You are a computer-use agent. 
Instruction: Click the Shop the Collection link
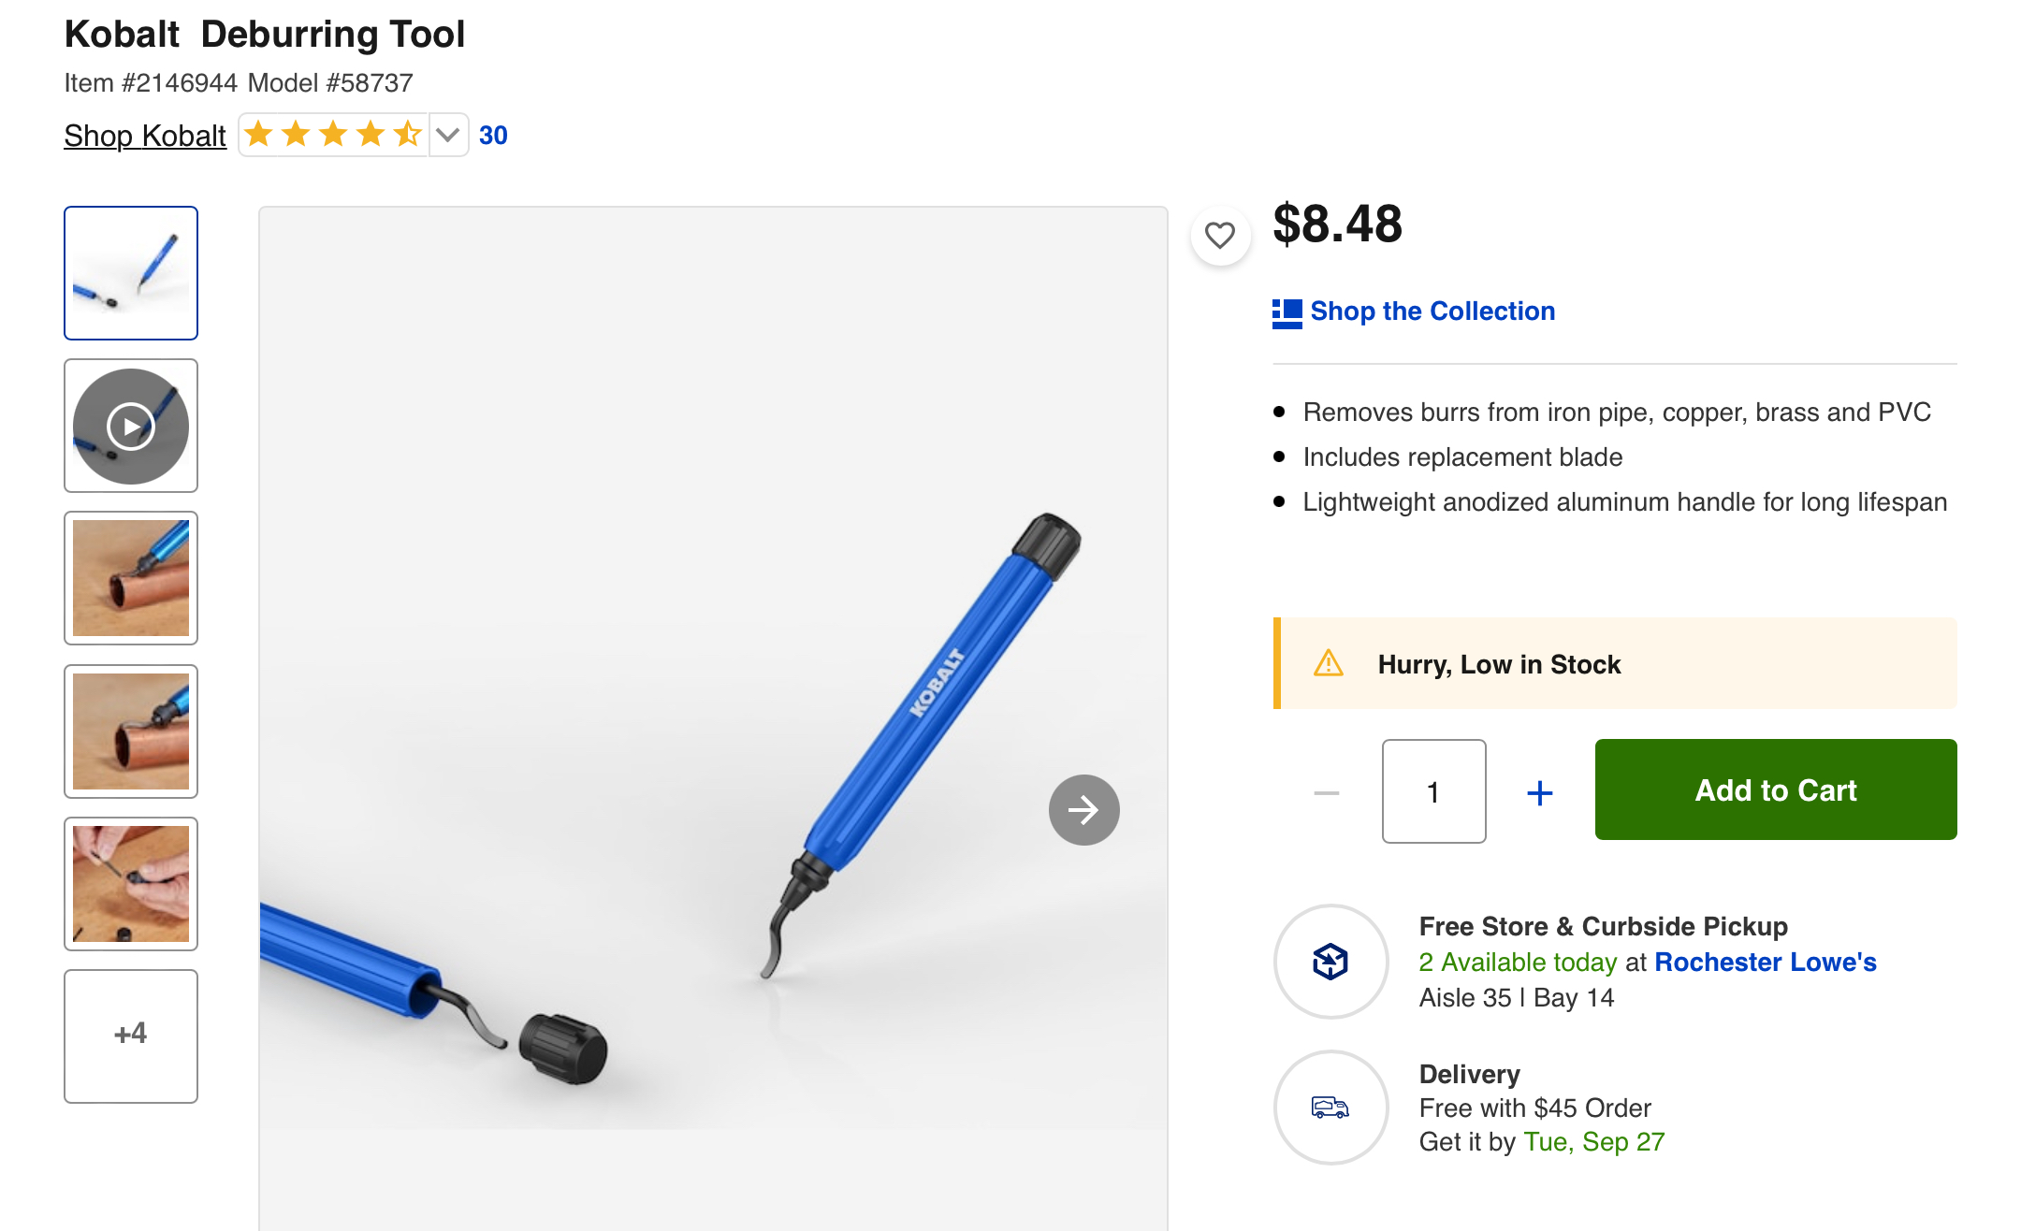pos(1432,311)
